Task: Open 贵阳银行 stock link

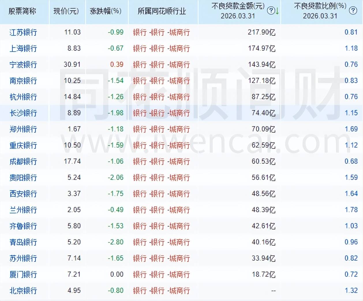Action: [x=23, y=178]
